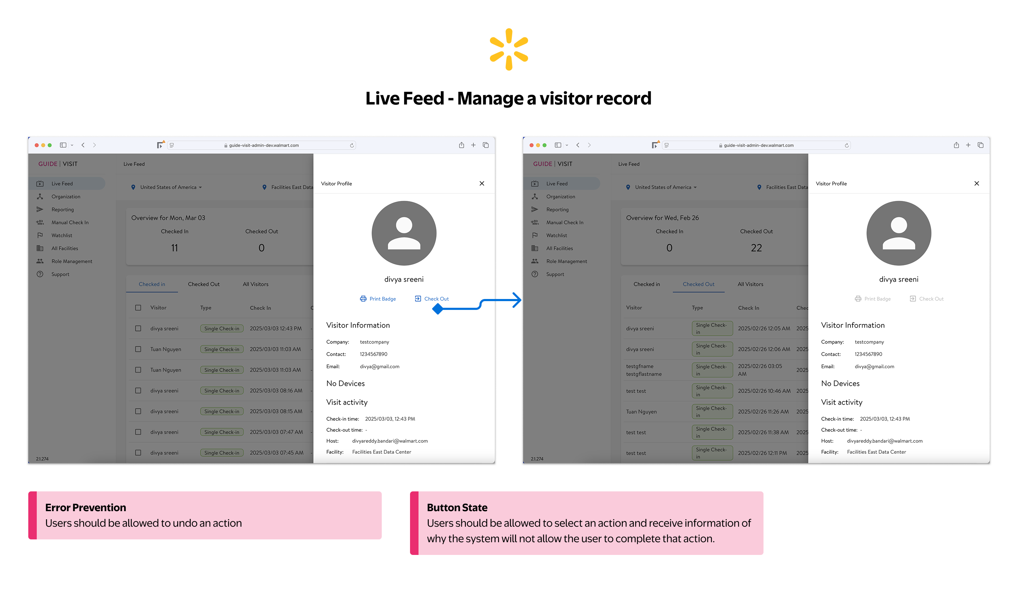Reload page in right browser address bar
This screenshot has height=610, width=1018.
click(x=847, y=145)
